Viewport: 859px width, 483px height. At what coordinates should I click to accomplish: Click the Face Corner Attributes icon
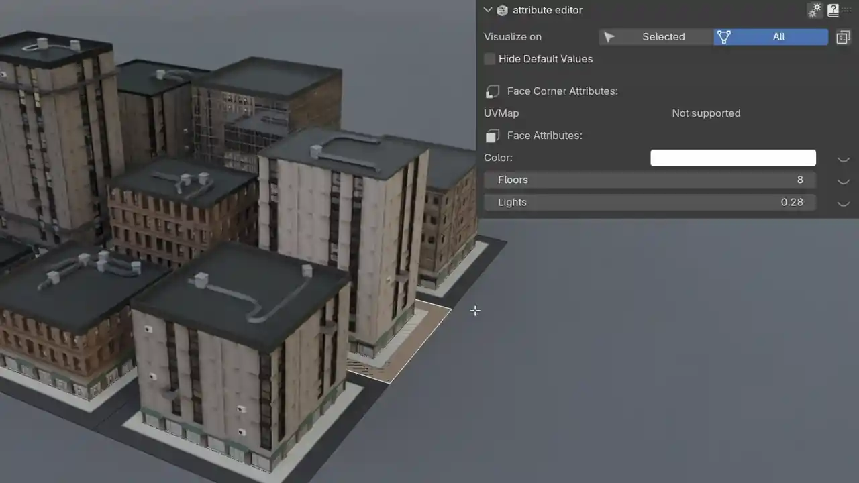click(493, 91)
